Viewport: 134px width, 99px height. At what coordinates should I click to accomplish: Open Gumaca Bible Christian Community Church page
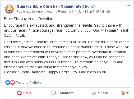pyautogui.click(x=56, y=6)
